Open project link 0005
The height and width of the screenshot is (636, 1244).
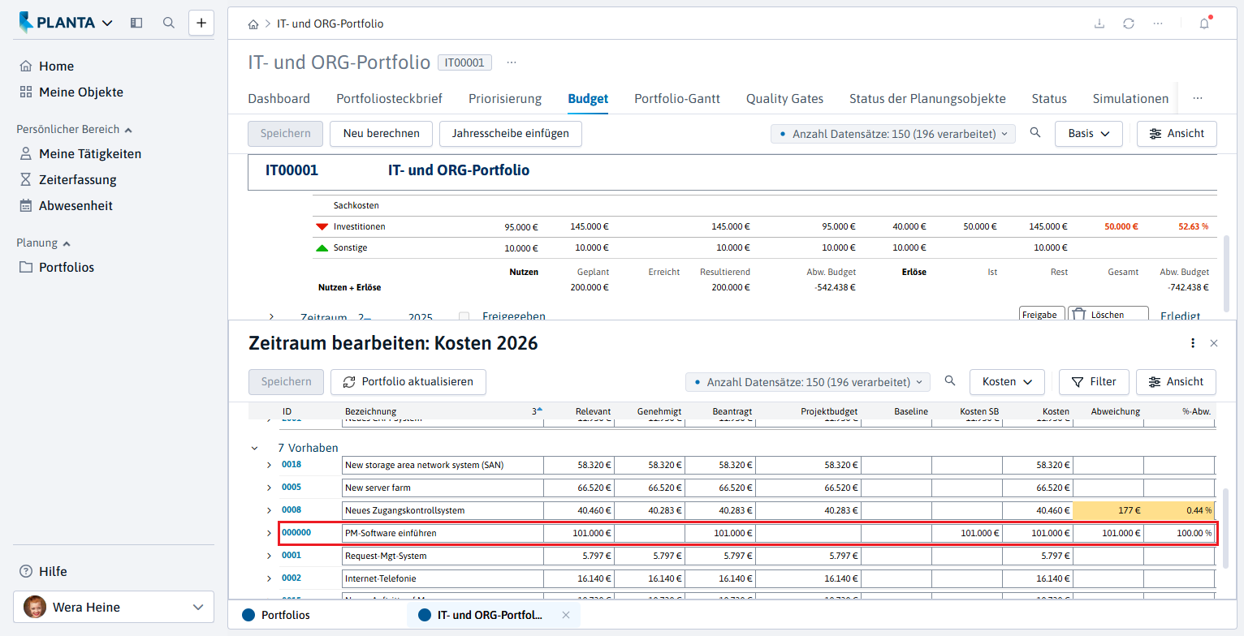tap(292, 488)
